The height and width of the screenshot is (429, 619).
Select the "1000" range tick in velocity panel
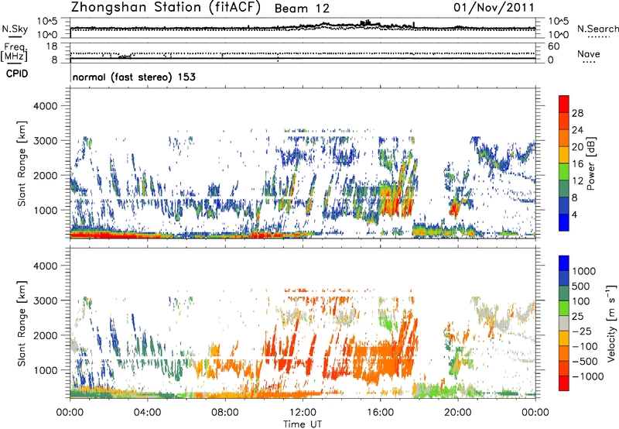[x=45, y=370]
